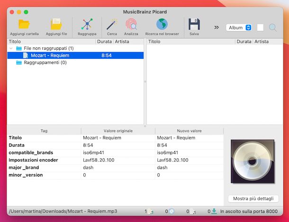Screen dimensions: 289x222
Task: Sort left pane by Artista column
Action: pyautogui.click(x=128, y=42)
